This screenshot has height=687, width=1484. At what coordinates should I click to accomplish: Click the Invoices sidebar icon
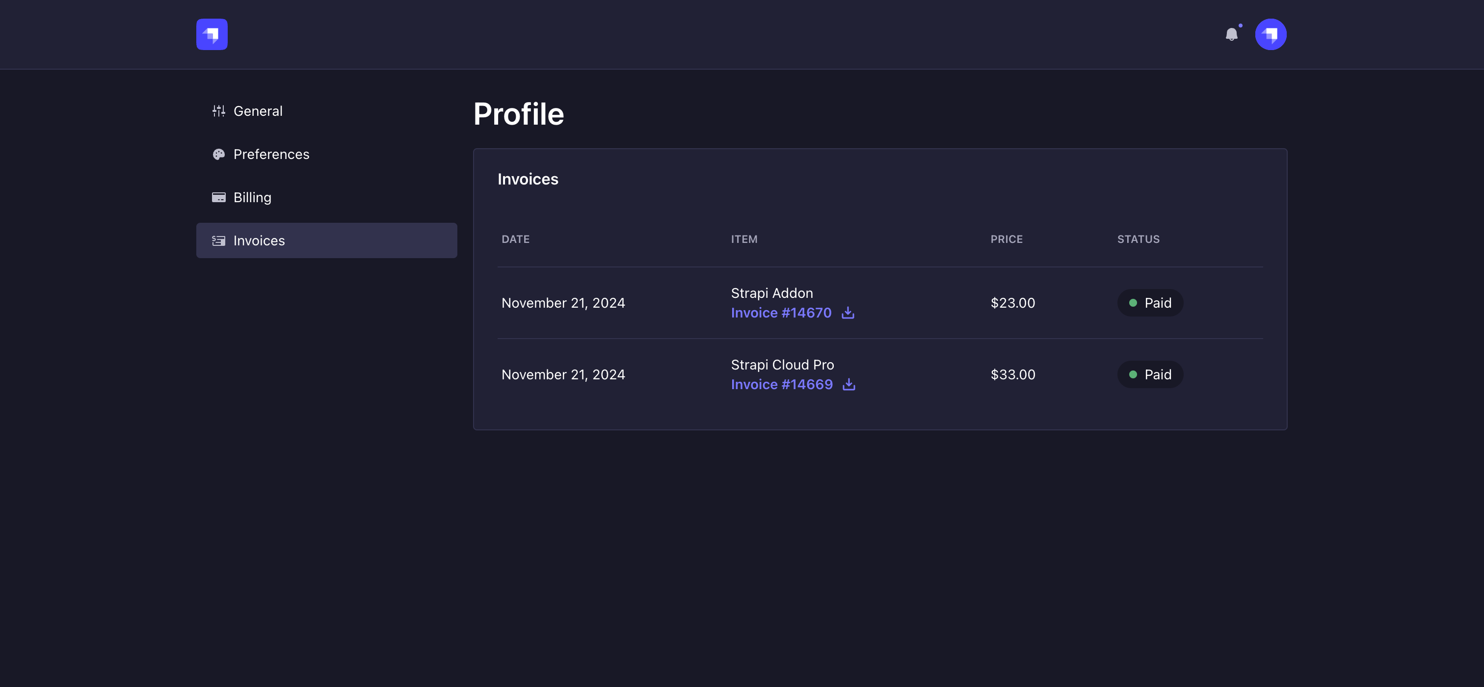pos(218,241)
